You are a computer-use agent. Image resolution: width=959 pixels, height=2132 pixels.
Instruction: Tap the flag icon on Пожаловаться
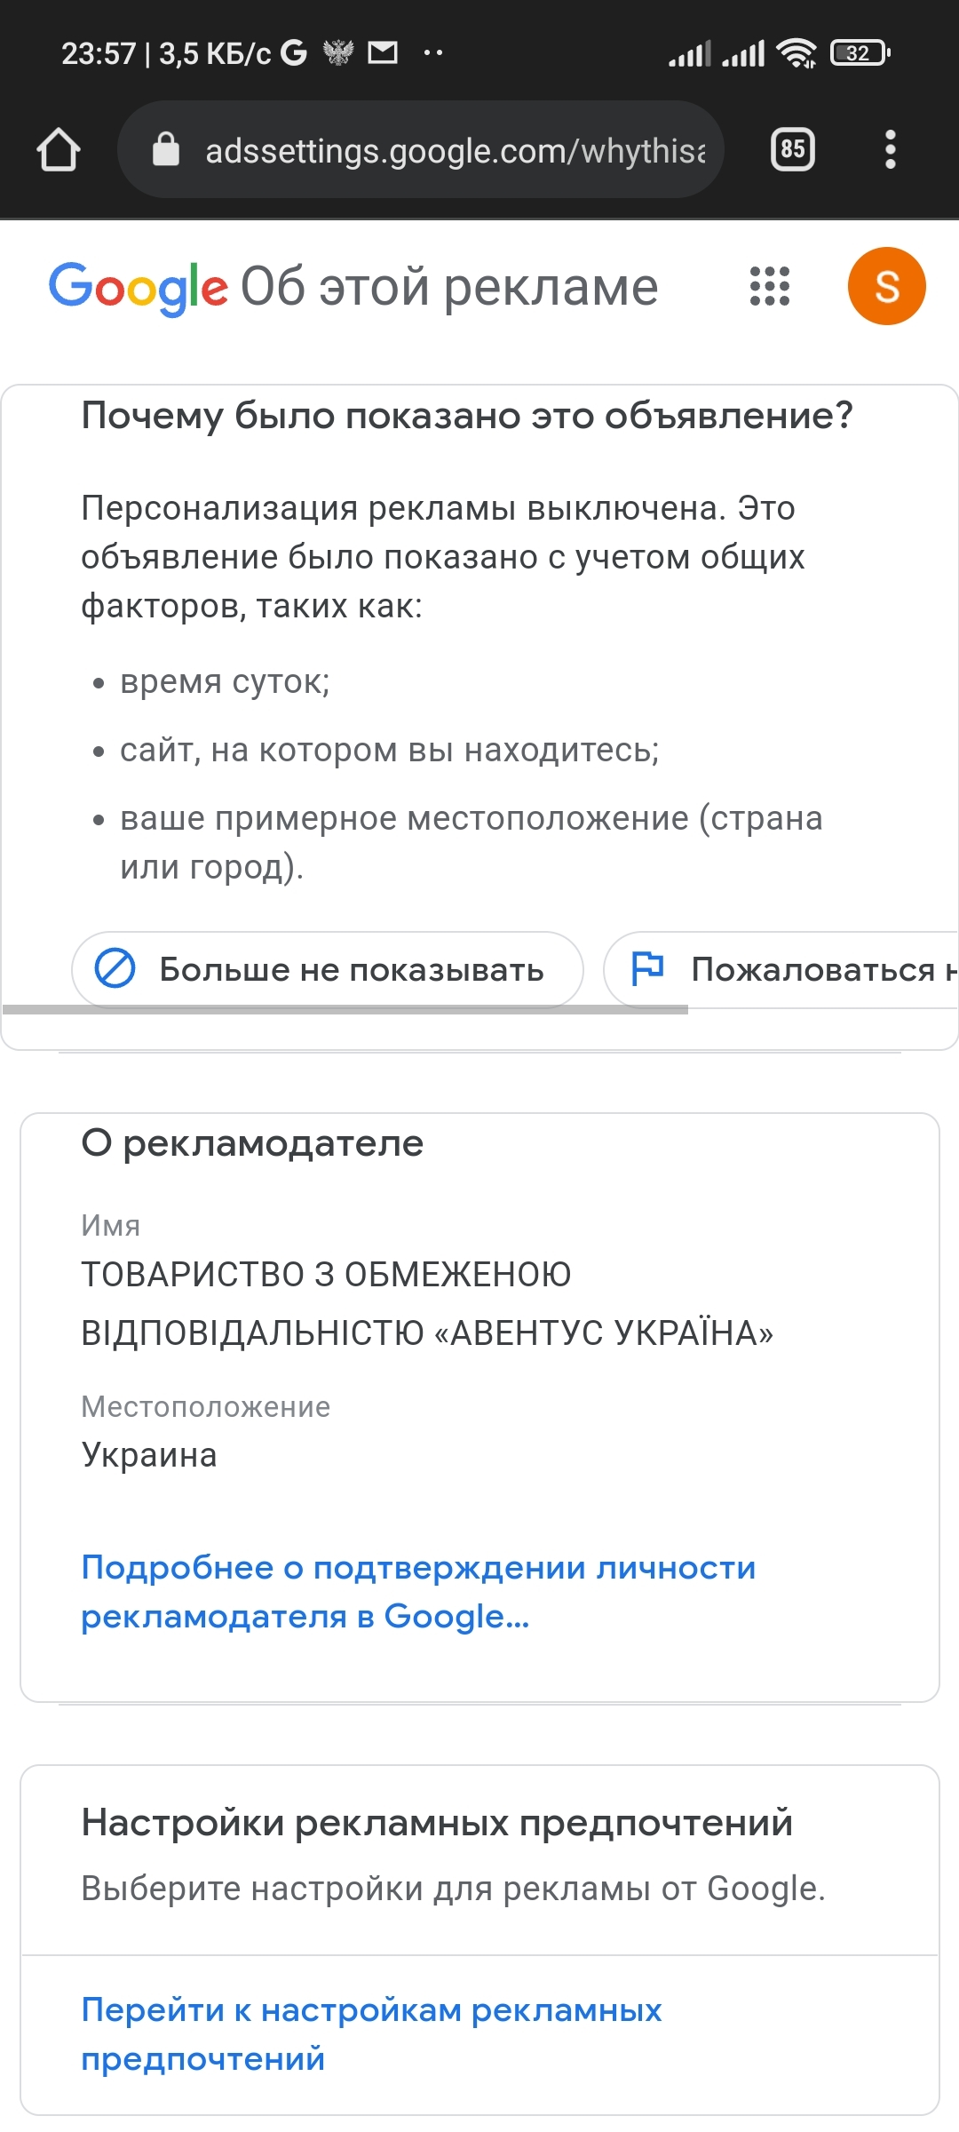point(647,968)
